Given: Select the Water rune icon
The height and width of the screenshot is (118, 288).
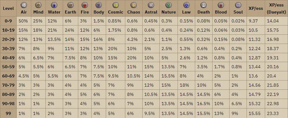Looking at the screenshot, I should (54, 5).
